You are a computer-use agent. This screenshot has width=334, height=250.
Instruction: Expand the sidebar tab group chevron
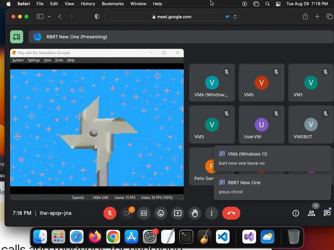[49, 17]
